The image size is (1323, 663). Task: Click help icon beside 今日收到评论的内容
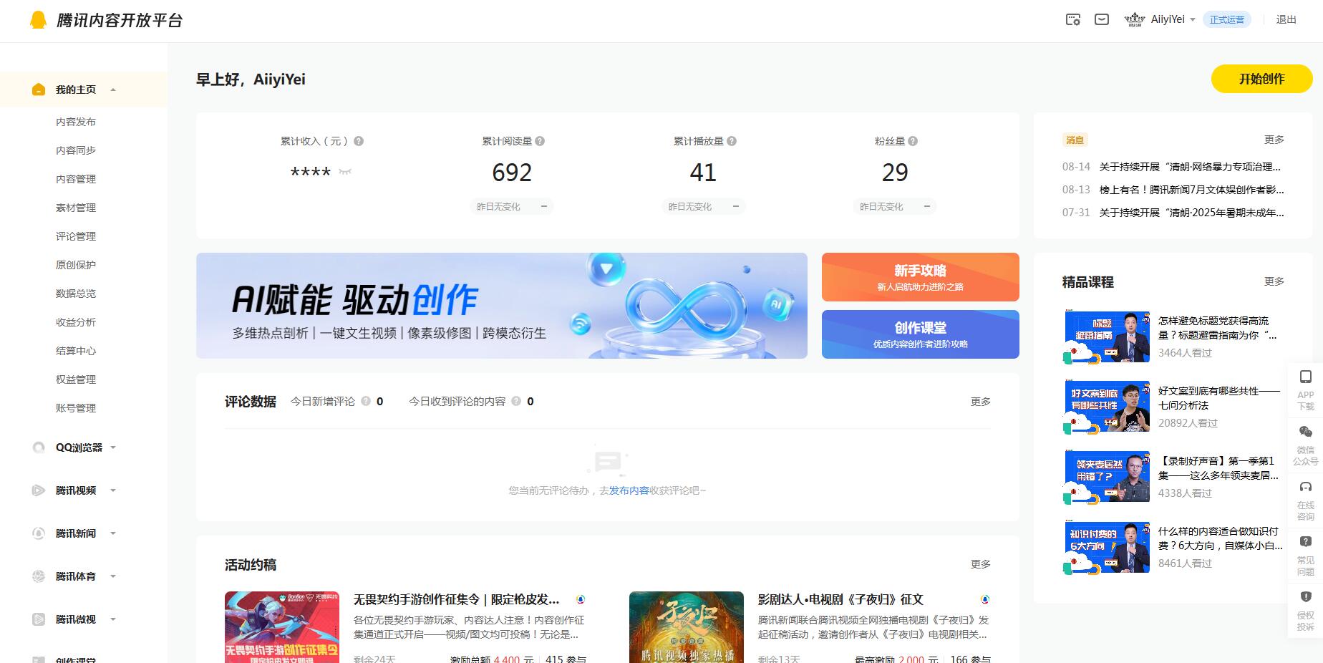tap(516, 402)
